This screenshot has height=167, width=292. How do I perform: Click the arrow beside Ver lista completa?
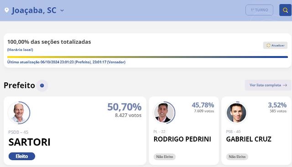285,85
